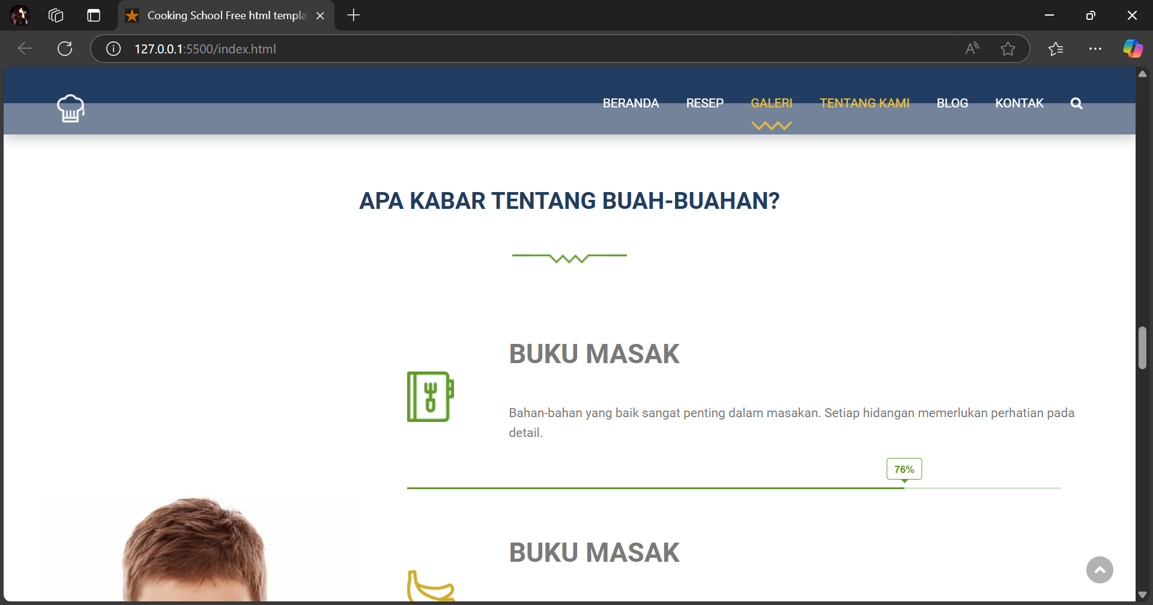Click the browser Refresh icon
1153x605 pixels.
coord(65,49)
